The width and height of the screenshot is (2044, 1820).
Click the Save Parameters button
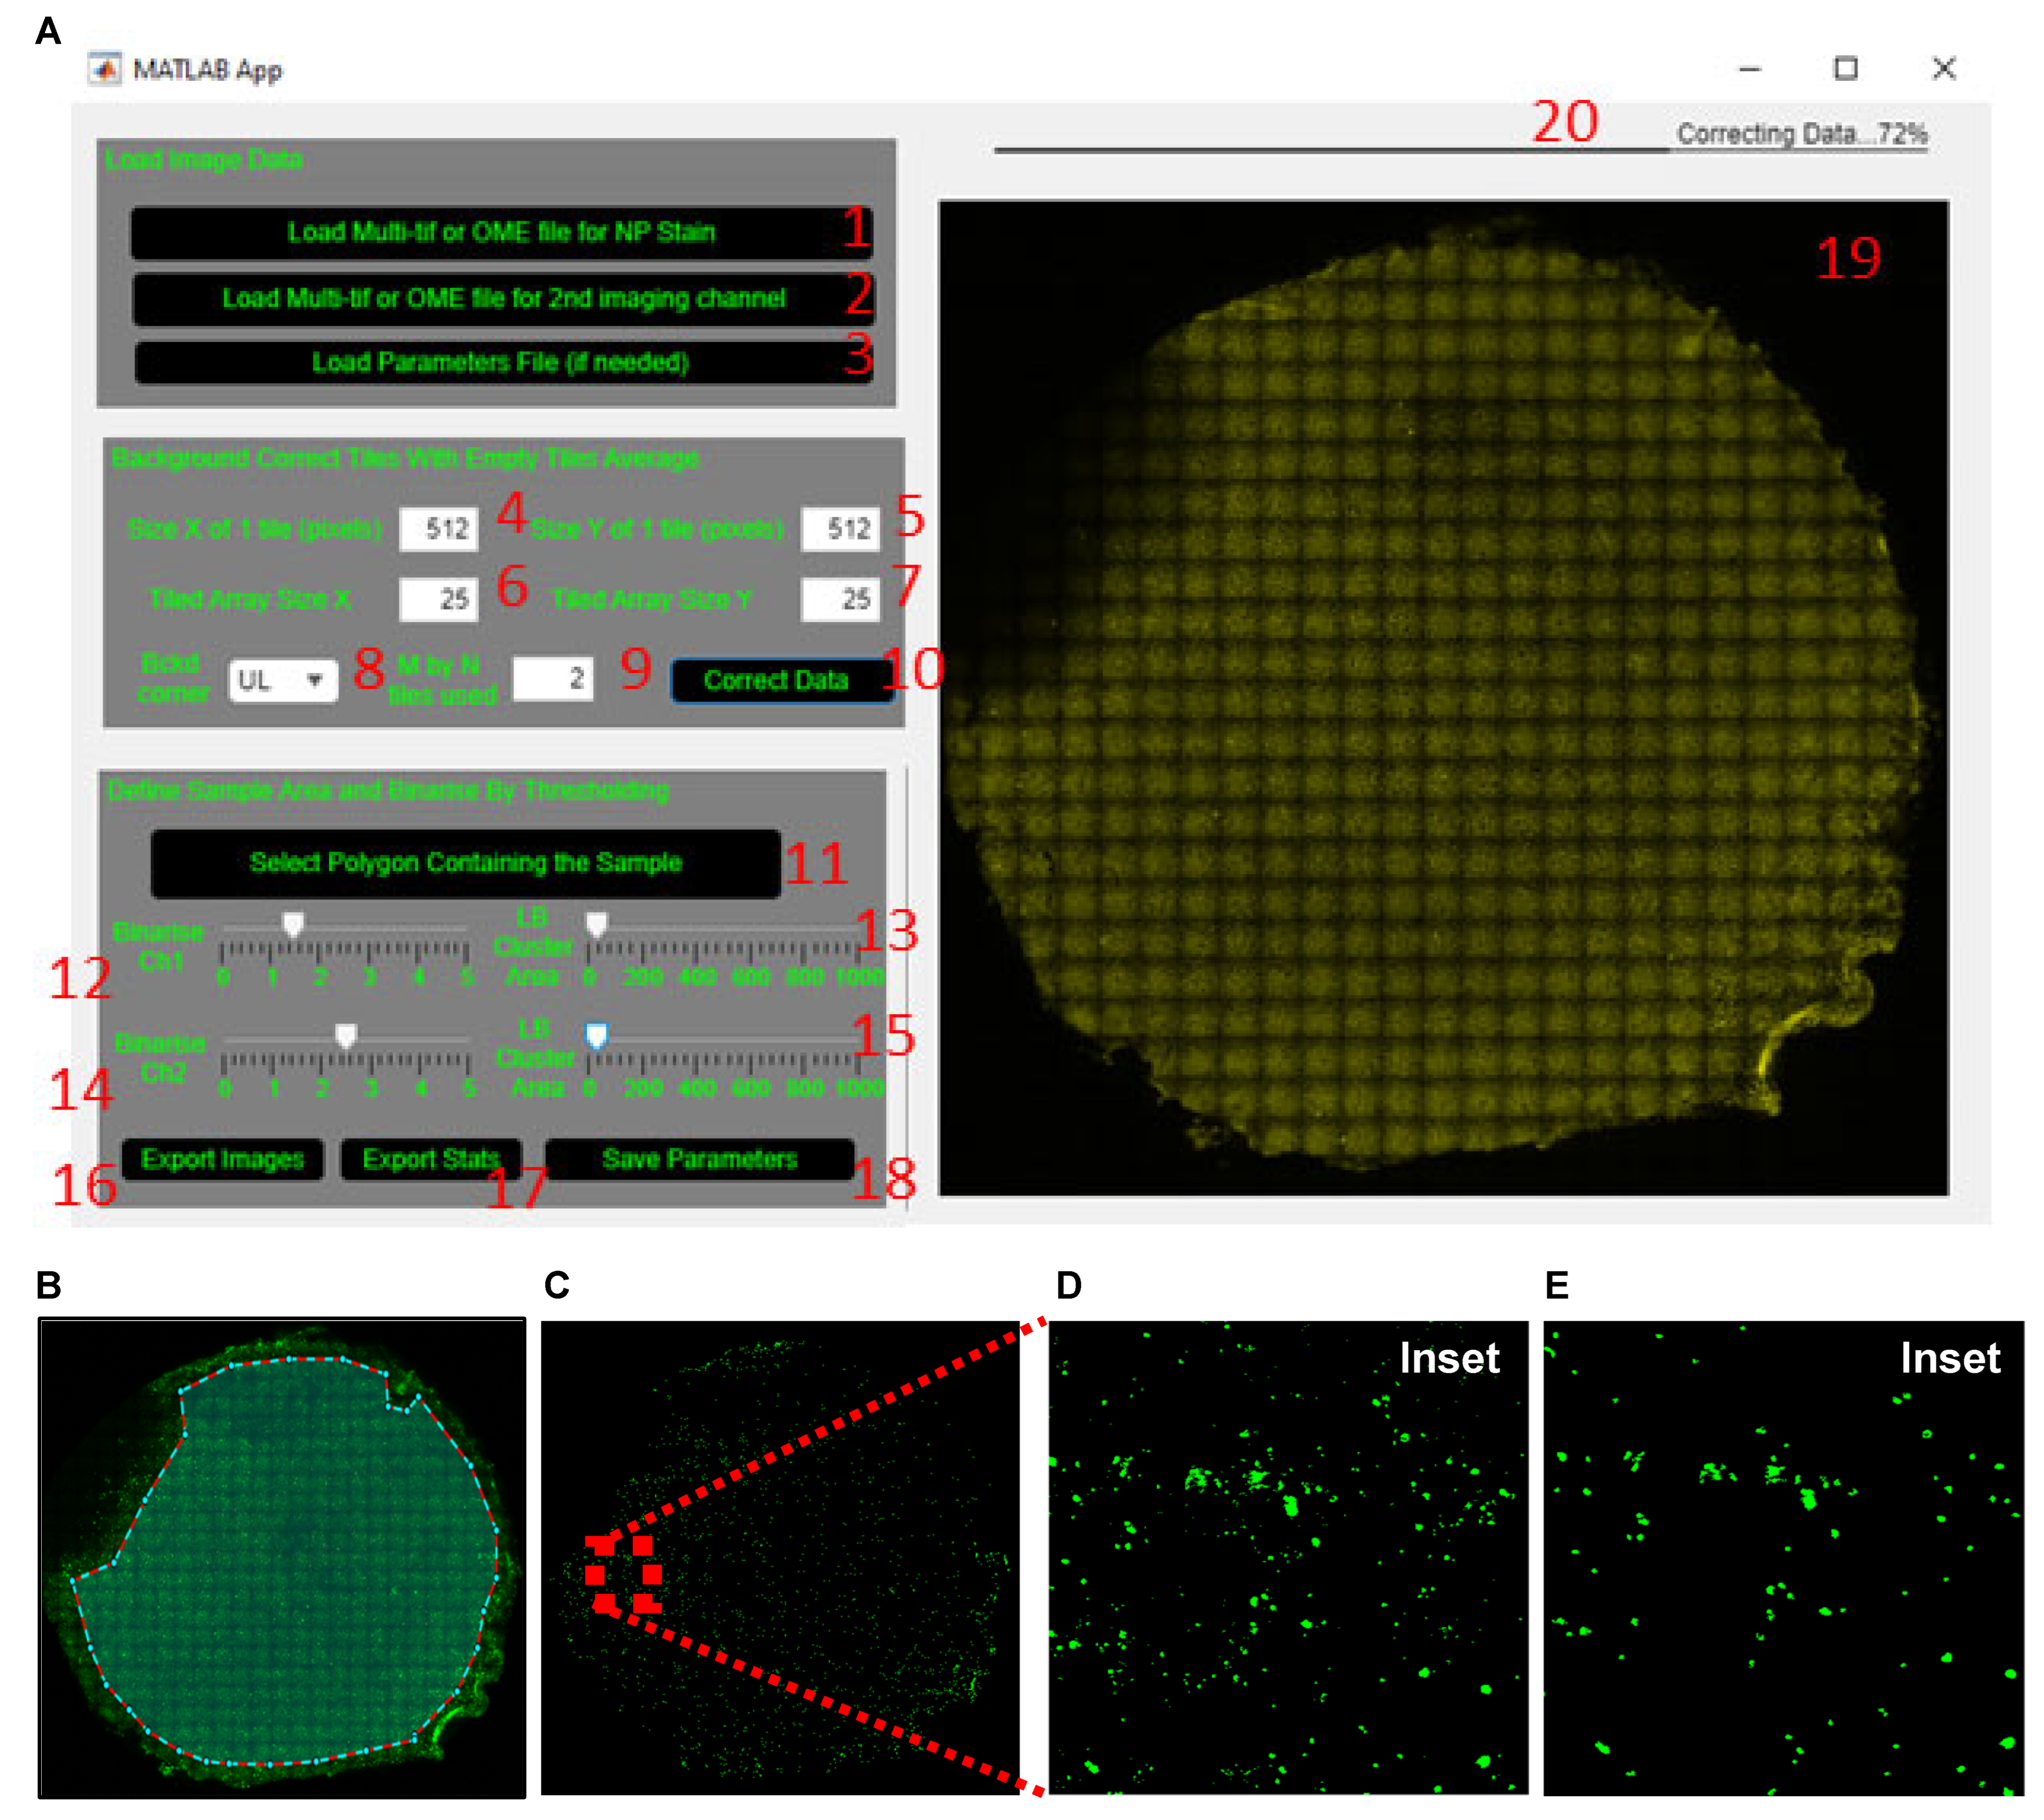tap(699, 1159)
